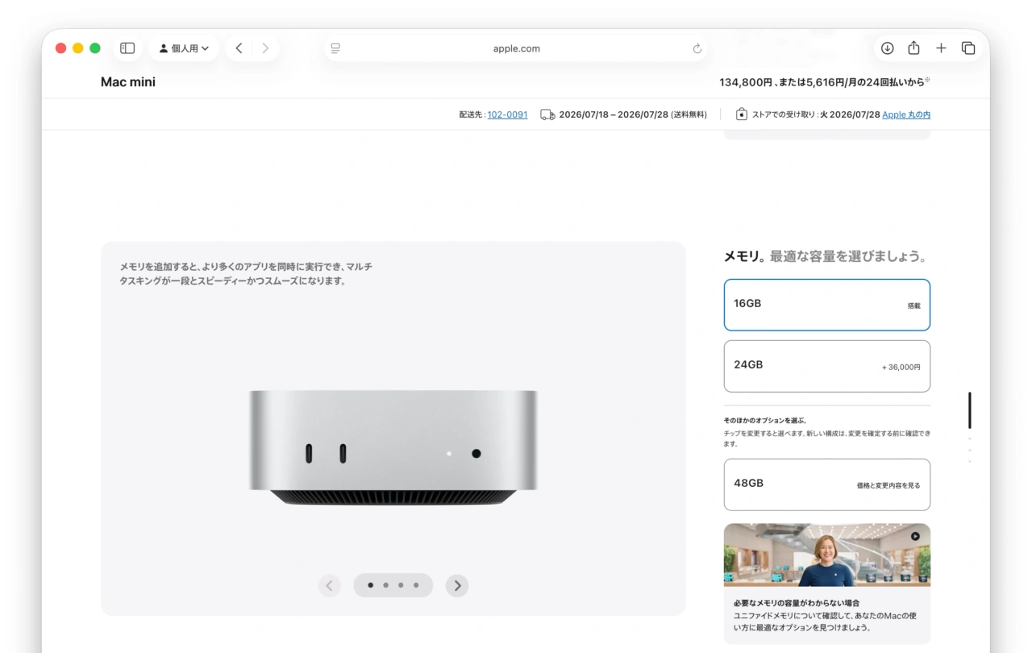
Task: Click the delivery truck icon
Action: [547, 114]
